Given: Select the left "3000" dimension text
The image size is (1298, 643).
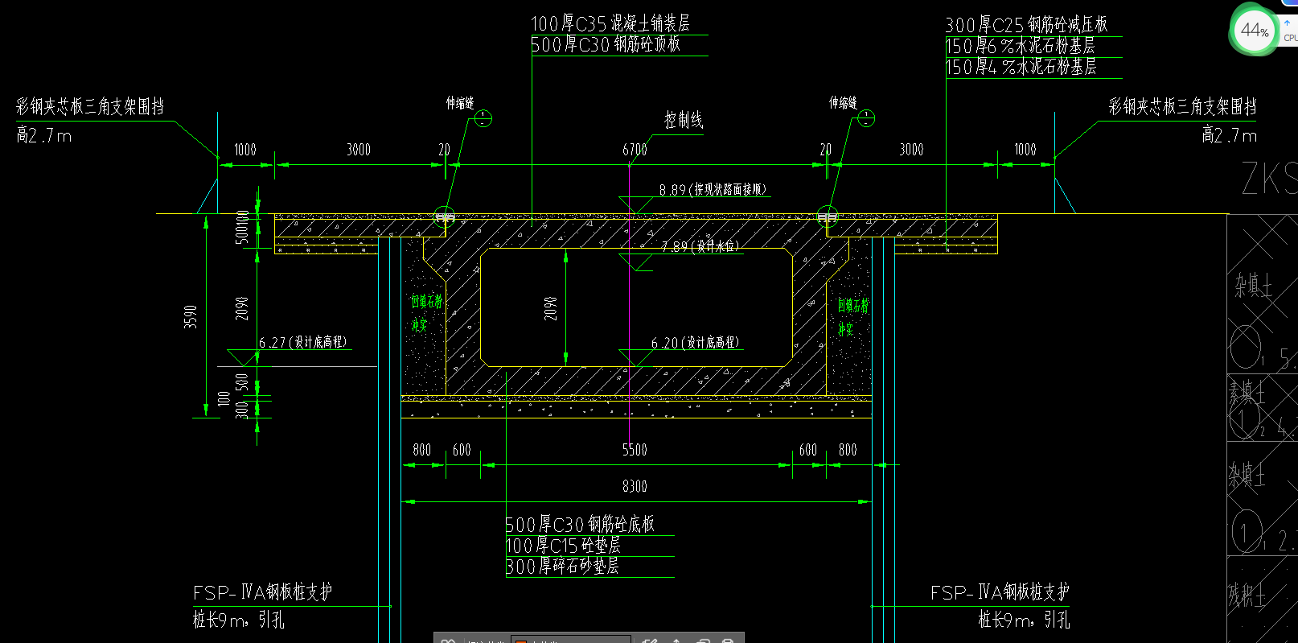Looking at the screenshot, I should pyautogui.click(x=359, y=150).
